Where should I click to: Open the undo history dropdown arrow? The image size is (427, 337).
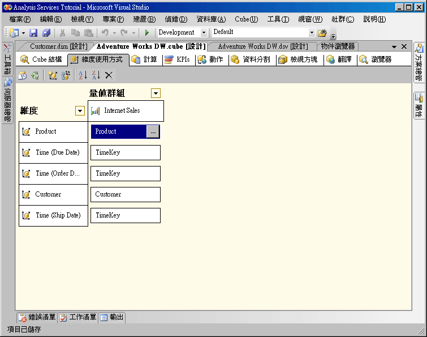(x=114, y=33)
